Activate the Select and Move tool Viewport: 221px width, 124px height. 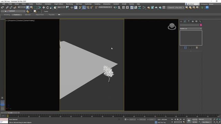(44, 8)
